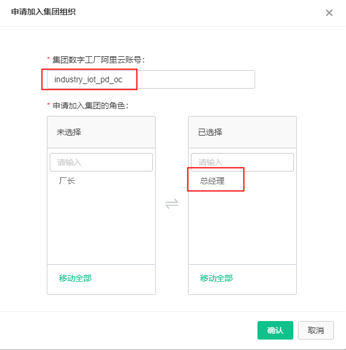The width and height of the screenshot is (346, 350).
Task: Click the red asterisk beside role label
Action: 49,105
